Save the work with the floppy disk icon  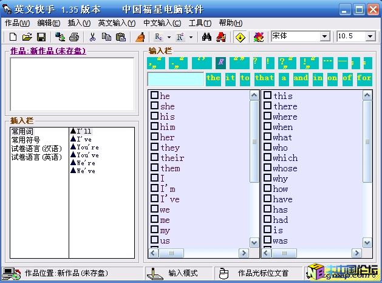pos(41,37)
